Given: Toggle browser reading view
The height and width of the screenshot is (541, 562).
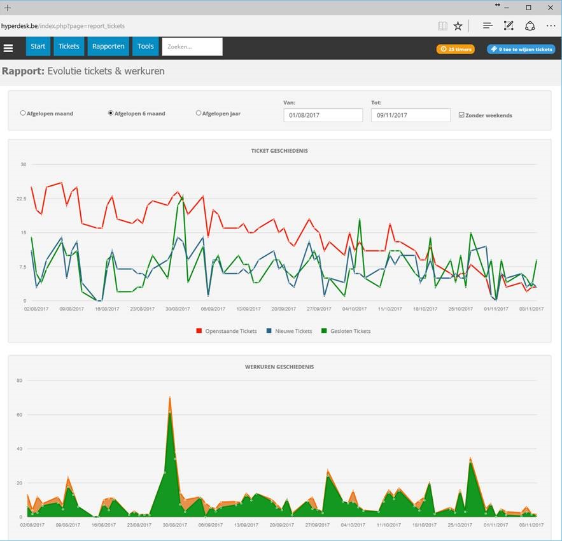Looking at the screenshot, I should coord(442,26).
